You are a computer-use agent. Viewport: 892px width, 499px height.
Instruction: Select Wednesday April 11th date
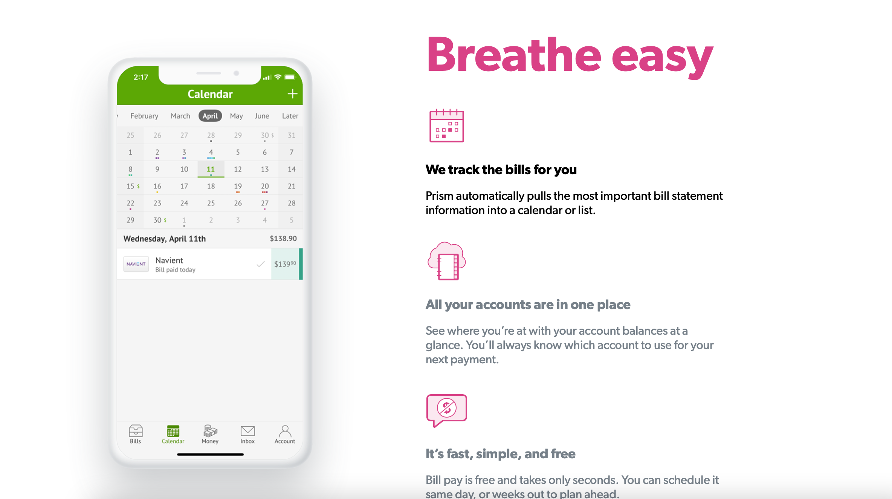(211, 168)
